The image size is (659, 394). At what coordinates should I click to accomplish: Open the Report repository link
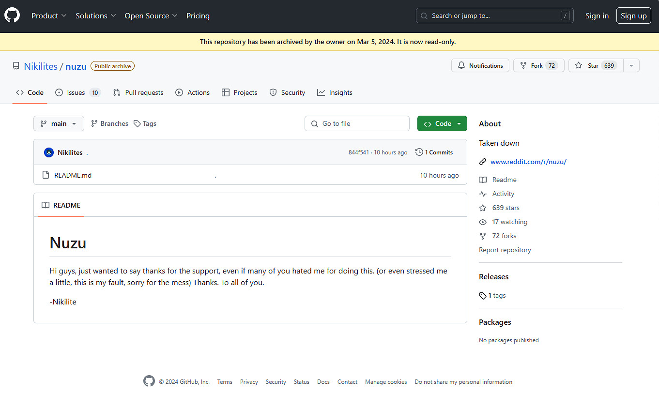(x=505, y=250)
